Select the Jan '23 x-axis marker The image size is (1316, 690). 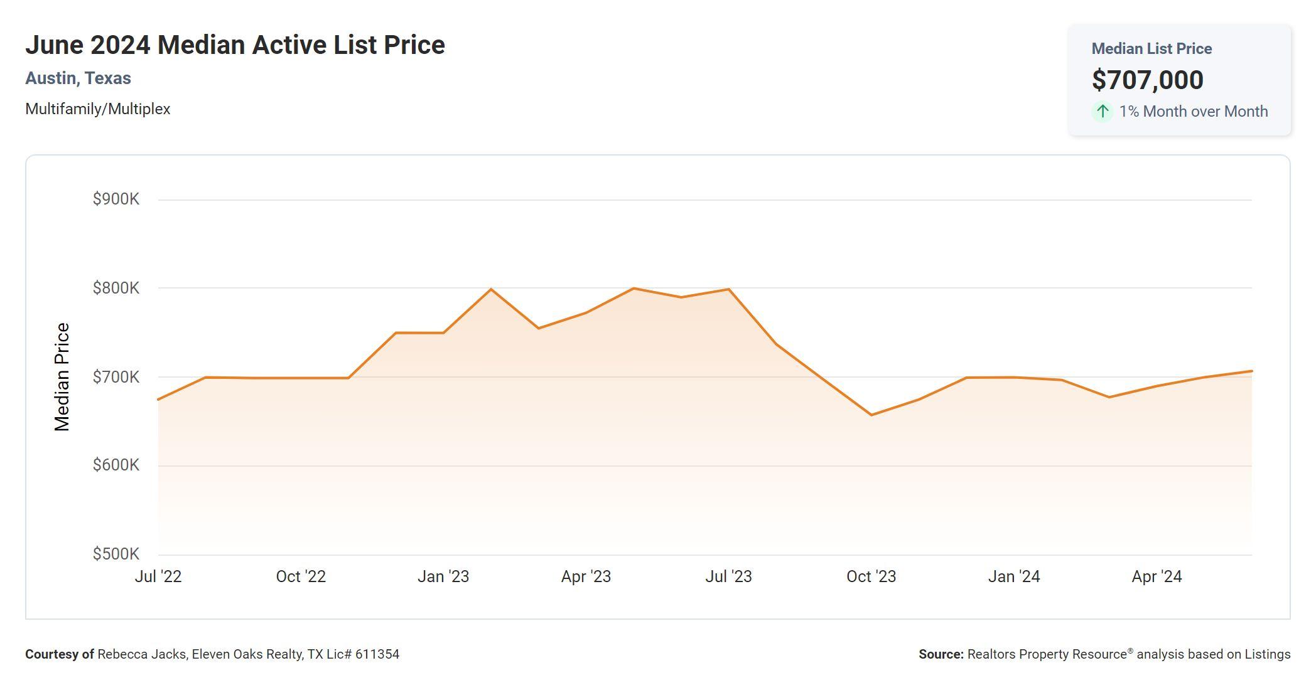tap(443, 576)
